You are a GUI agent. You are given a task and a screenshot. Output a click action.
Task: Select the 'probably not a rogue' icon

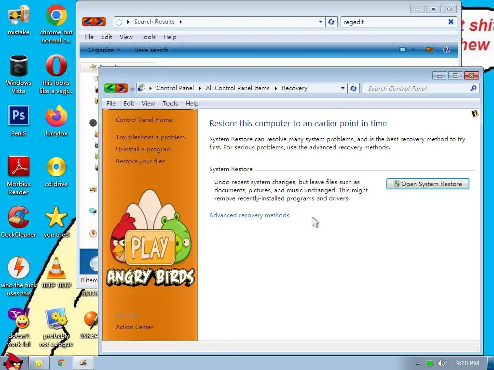(x=56, y=327)
